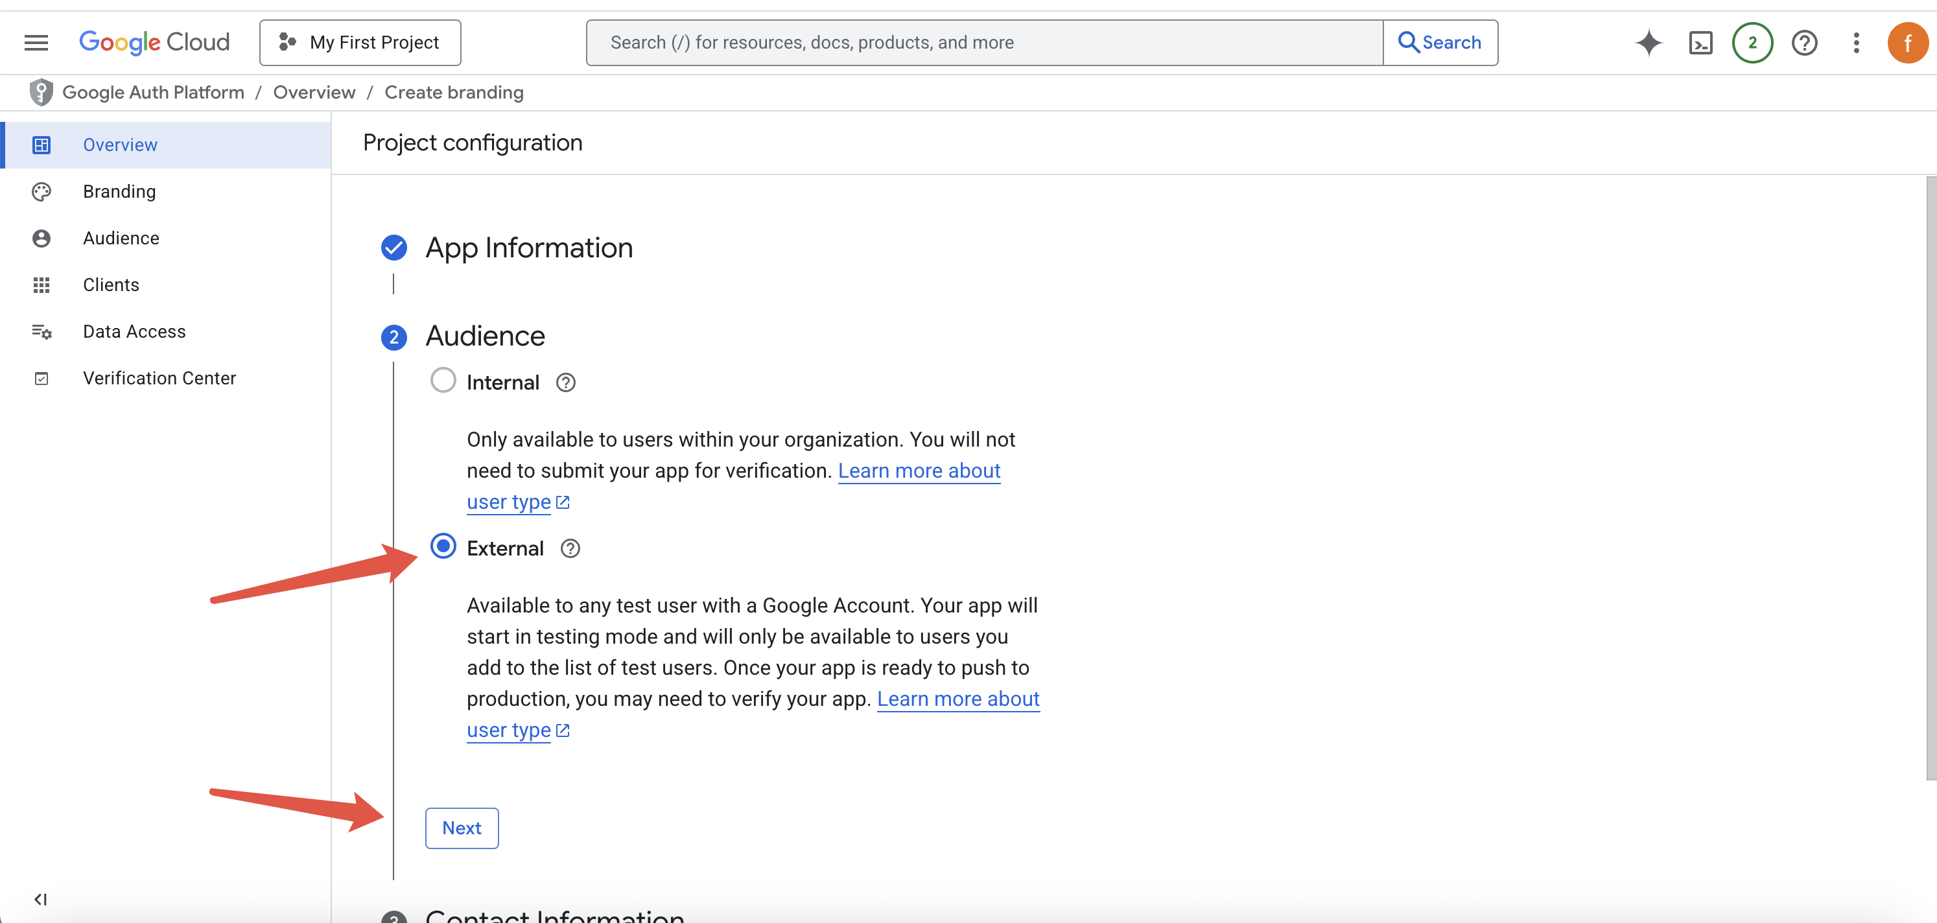Open Internal's Learn more about user type link
Image resolution: width=1937 pixels, height=923 pixels.
[x=919, y=471]
